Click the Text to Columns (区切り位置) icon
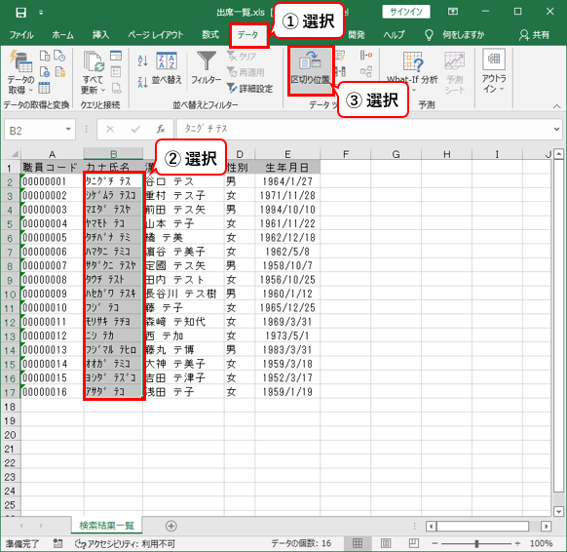Screen dimensions: 567x552 click(310, 60)
